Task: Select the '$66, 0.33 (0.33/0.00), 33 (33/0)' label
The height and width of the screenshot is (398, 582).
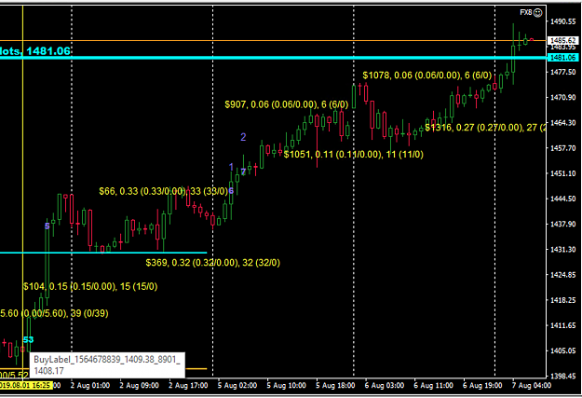Action: coord(163,191)
